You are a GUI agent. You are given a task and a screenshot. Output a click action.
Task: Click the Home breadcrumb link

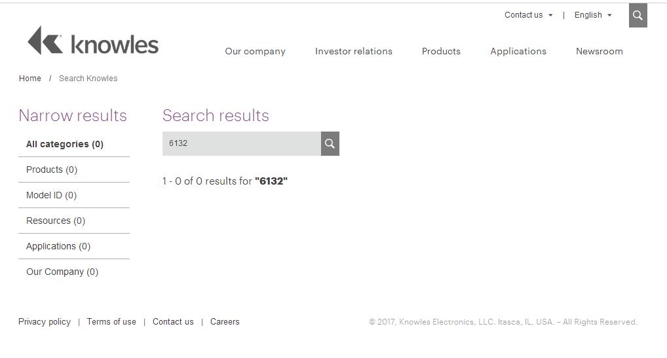[x=30, y=79]
